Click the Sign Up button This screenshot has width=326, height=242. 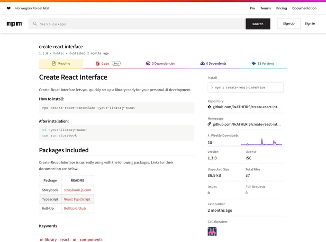(x=289, y=24)
